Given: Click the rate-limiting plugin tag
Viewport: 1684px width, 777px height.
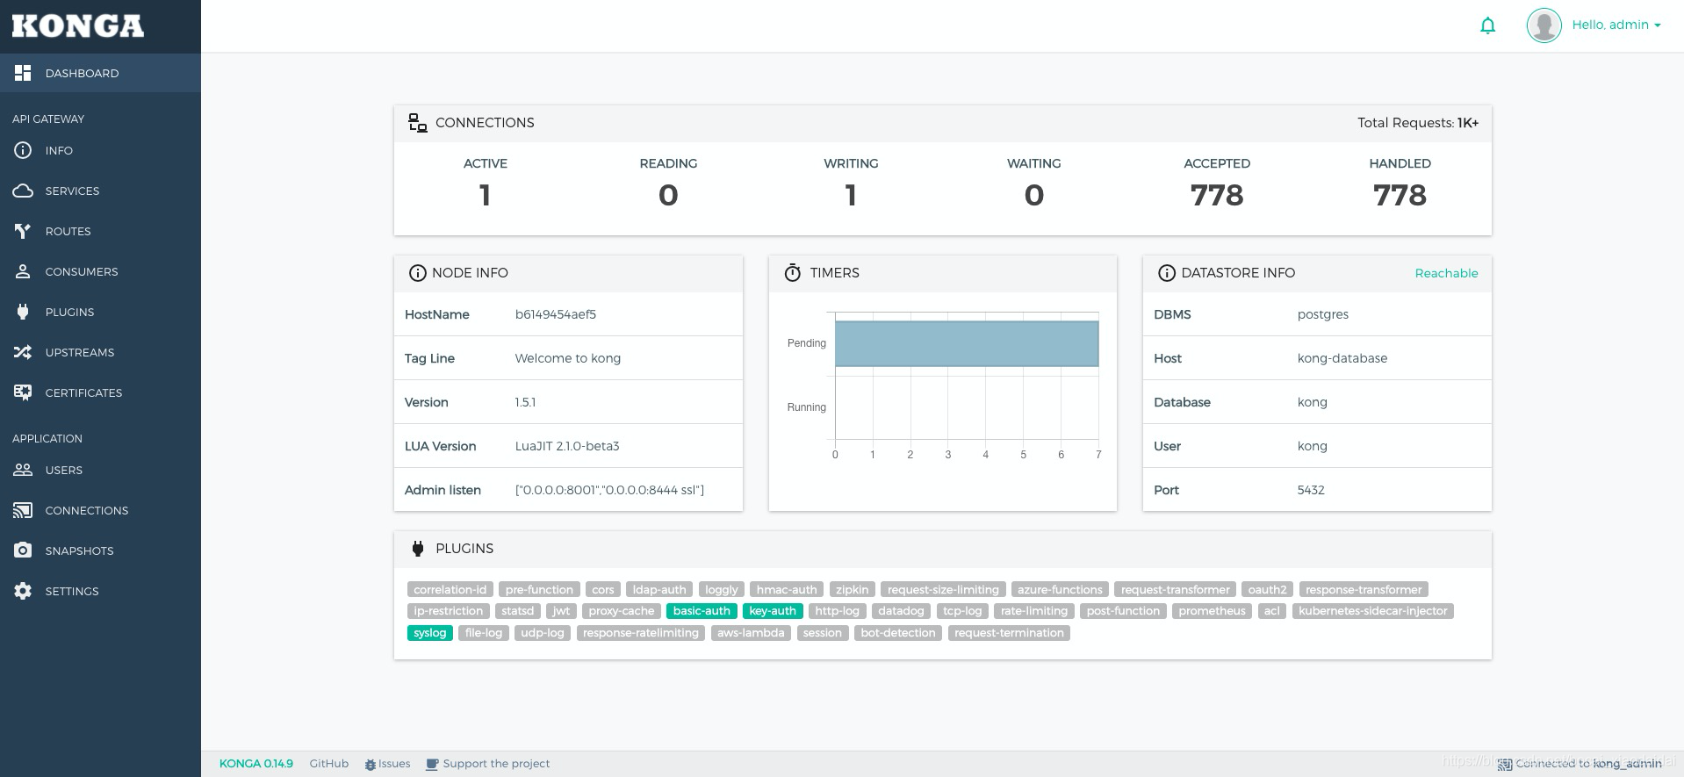Looking at the screenshot, I should [x=1033, y=611].
